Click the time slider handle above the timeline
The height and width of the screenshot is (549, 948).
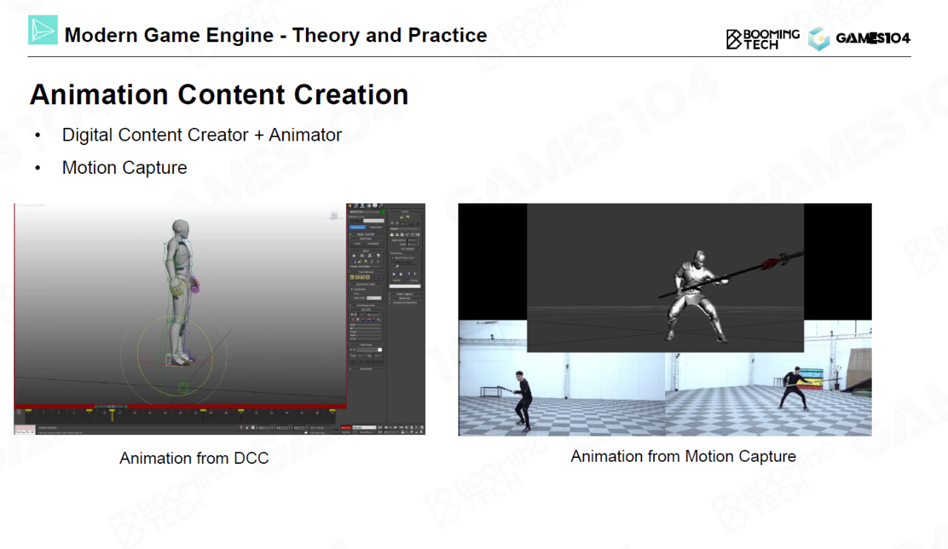pyautogui.click(x=110, y=406)
